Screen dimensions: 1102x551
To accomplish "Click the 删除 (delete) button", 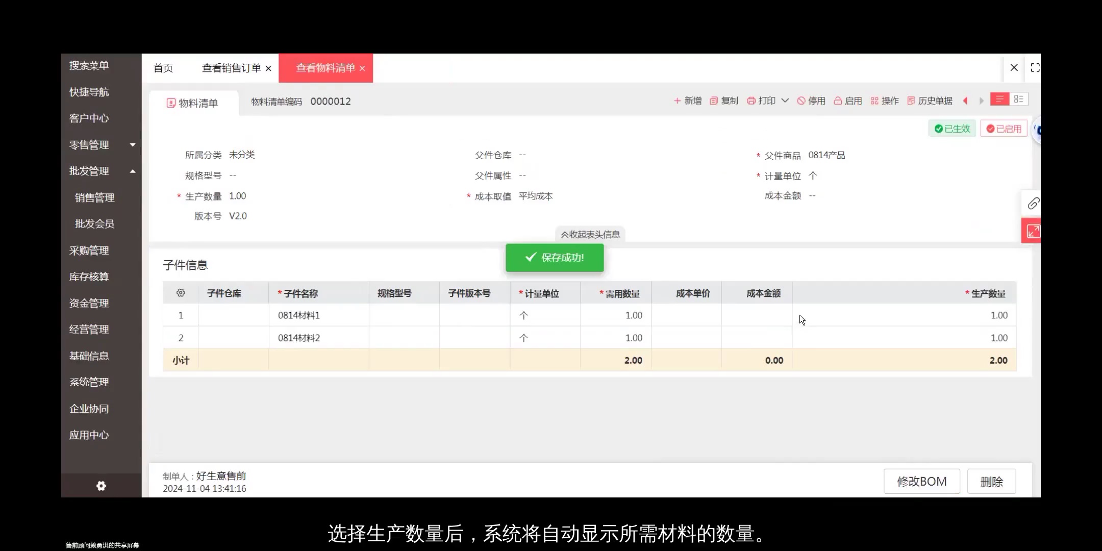I will [x=992, y=481].
